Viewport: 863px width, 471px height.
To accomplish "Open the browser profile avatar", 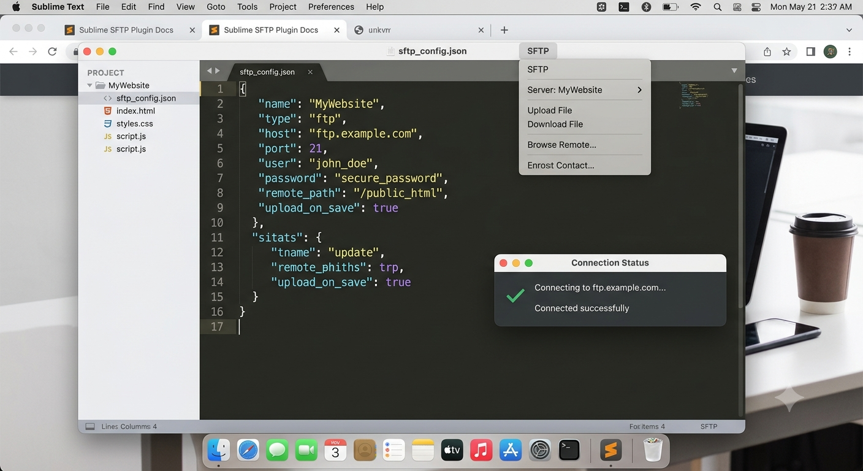I will tap(831, 52).
